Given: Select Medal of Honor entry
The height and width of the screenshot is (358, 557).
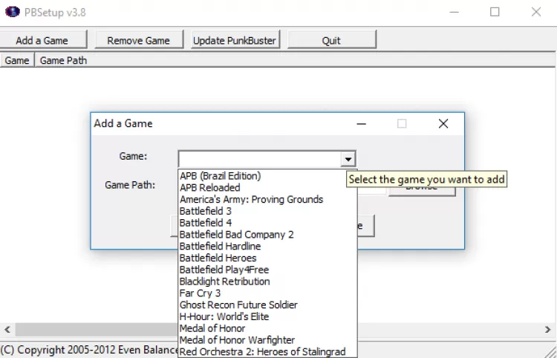Looking at the screenshot, I should pos(267,328).
